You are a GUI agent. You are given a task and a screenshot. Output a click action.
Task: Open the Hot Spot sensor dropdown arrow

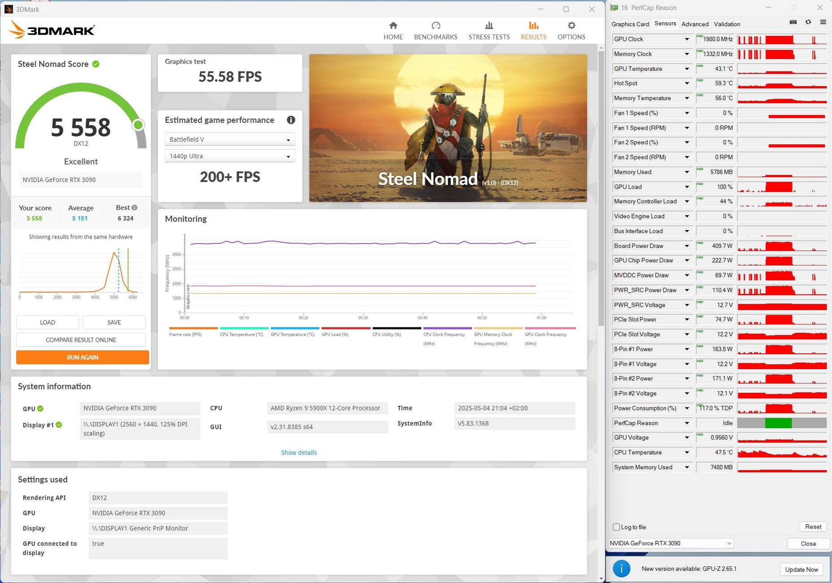[687, 83]
